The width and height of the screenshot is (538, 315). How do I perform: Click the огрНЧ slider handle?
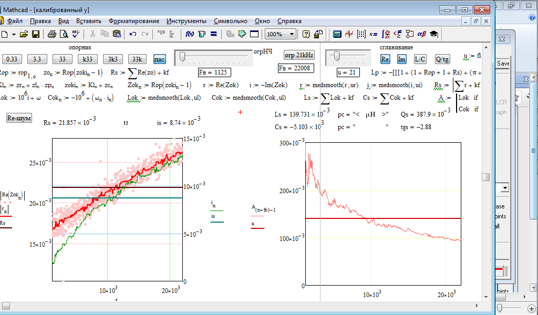(x=182, y=57)
